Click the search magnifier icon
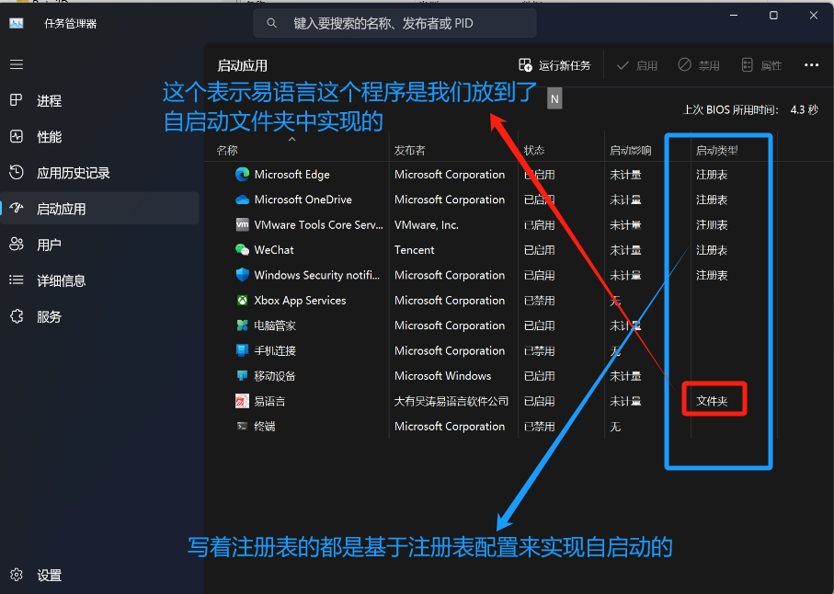 click(271, 23)
